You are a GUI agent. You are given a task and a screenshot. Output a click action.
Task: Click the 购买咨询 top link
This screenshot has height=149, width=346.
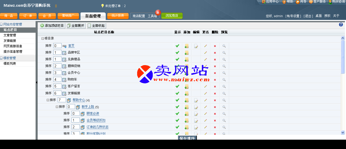click(x=337, y=2)
